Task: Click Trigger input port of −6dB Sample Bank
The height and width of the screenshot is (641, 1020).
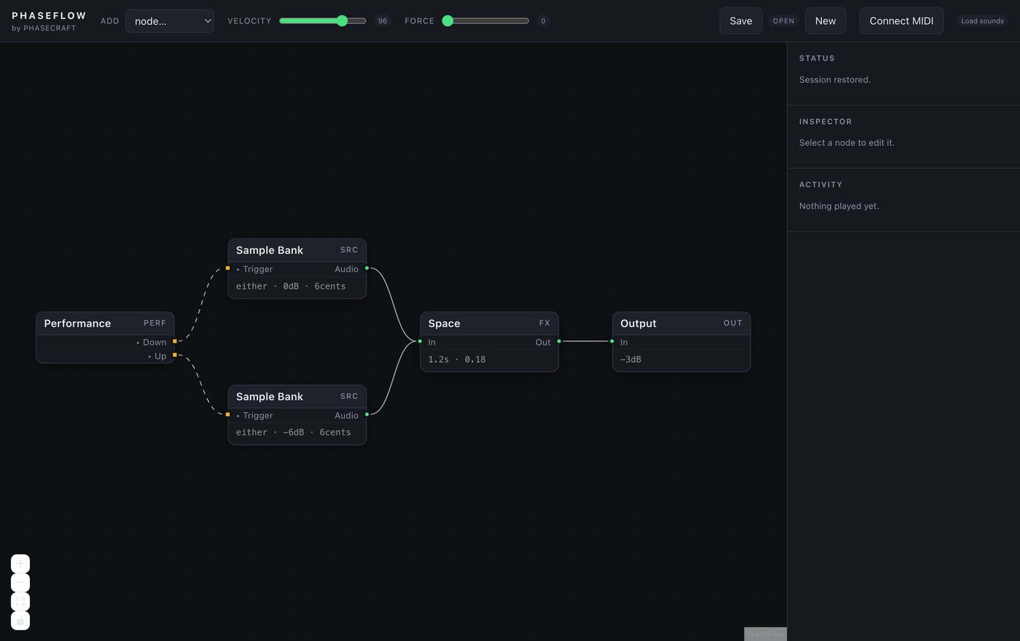Action: coord(228,415)
